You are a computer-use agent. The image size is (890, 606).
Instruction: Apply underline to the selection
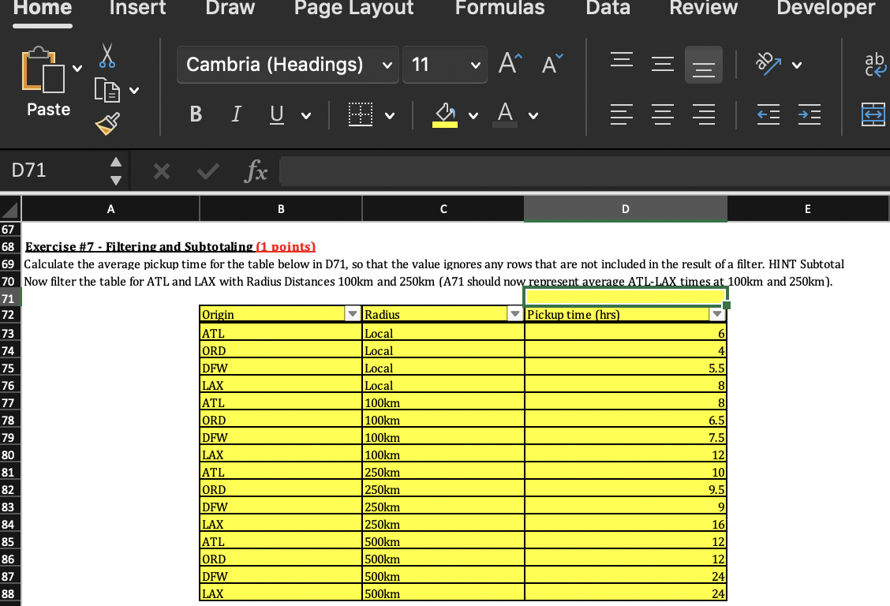276,114
